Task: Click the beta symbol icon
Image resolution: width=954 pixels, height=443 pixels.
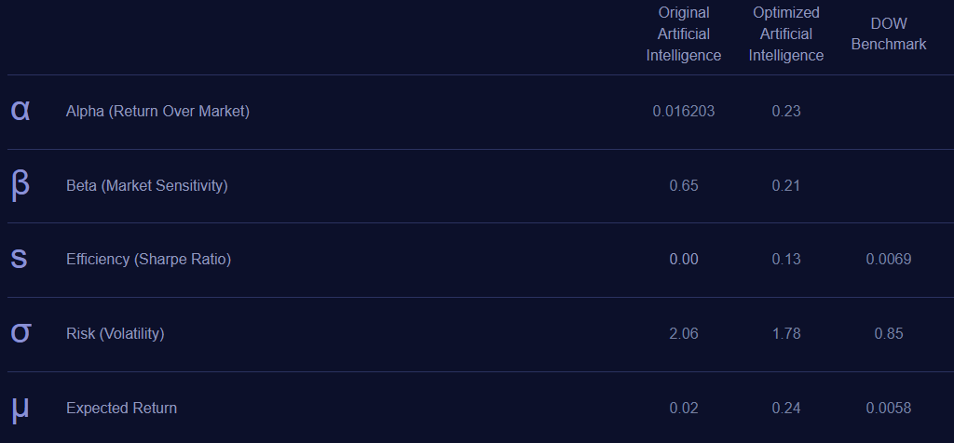Action: pos(20,185)
